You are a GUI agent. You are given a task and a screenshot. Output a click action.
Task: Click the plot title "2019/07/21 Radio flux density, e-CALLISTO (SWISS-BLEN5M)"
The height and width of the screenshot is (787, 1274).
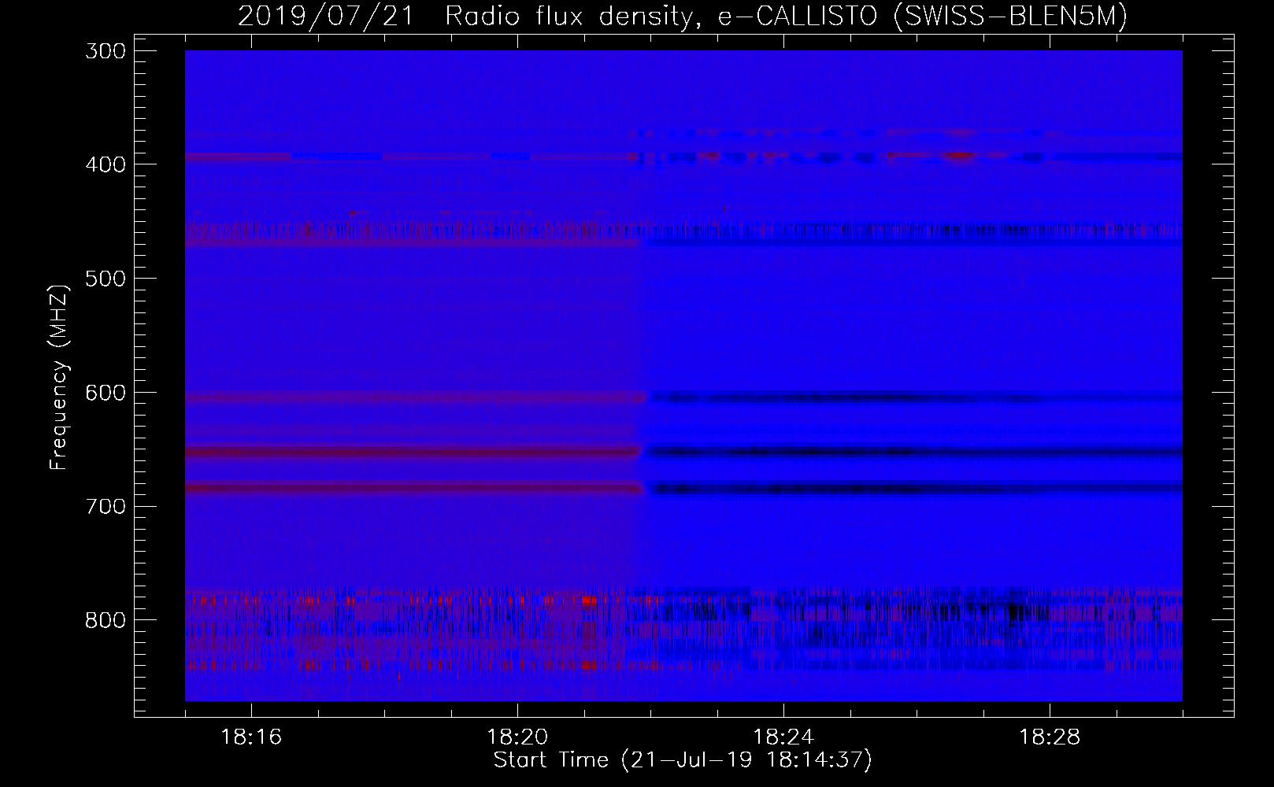point(683,16)
